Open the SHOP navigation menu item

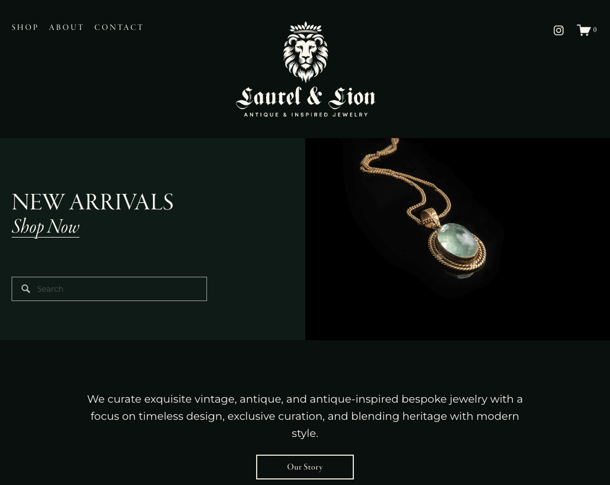(x=25, y=27)
